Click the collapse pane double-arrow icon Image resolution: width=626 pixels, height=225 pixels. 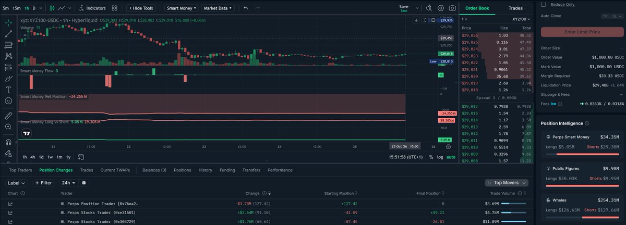(425, 20)
